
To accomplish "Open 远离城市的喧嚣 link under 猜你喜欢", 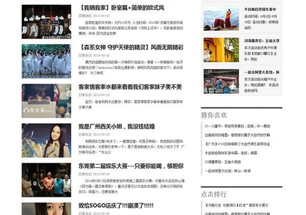I will click(237, 135).
